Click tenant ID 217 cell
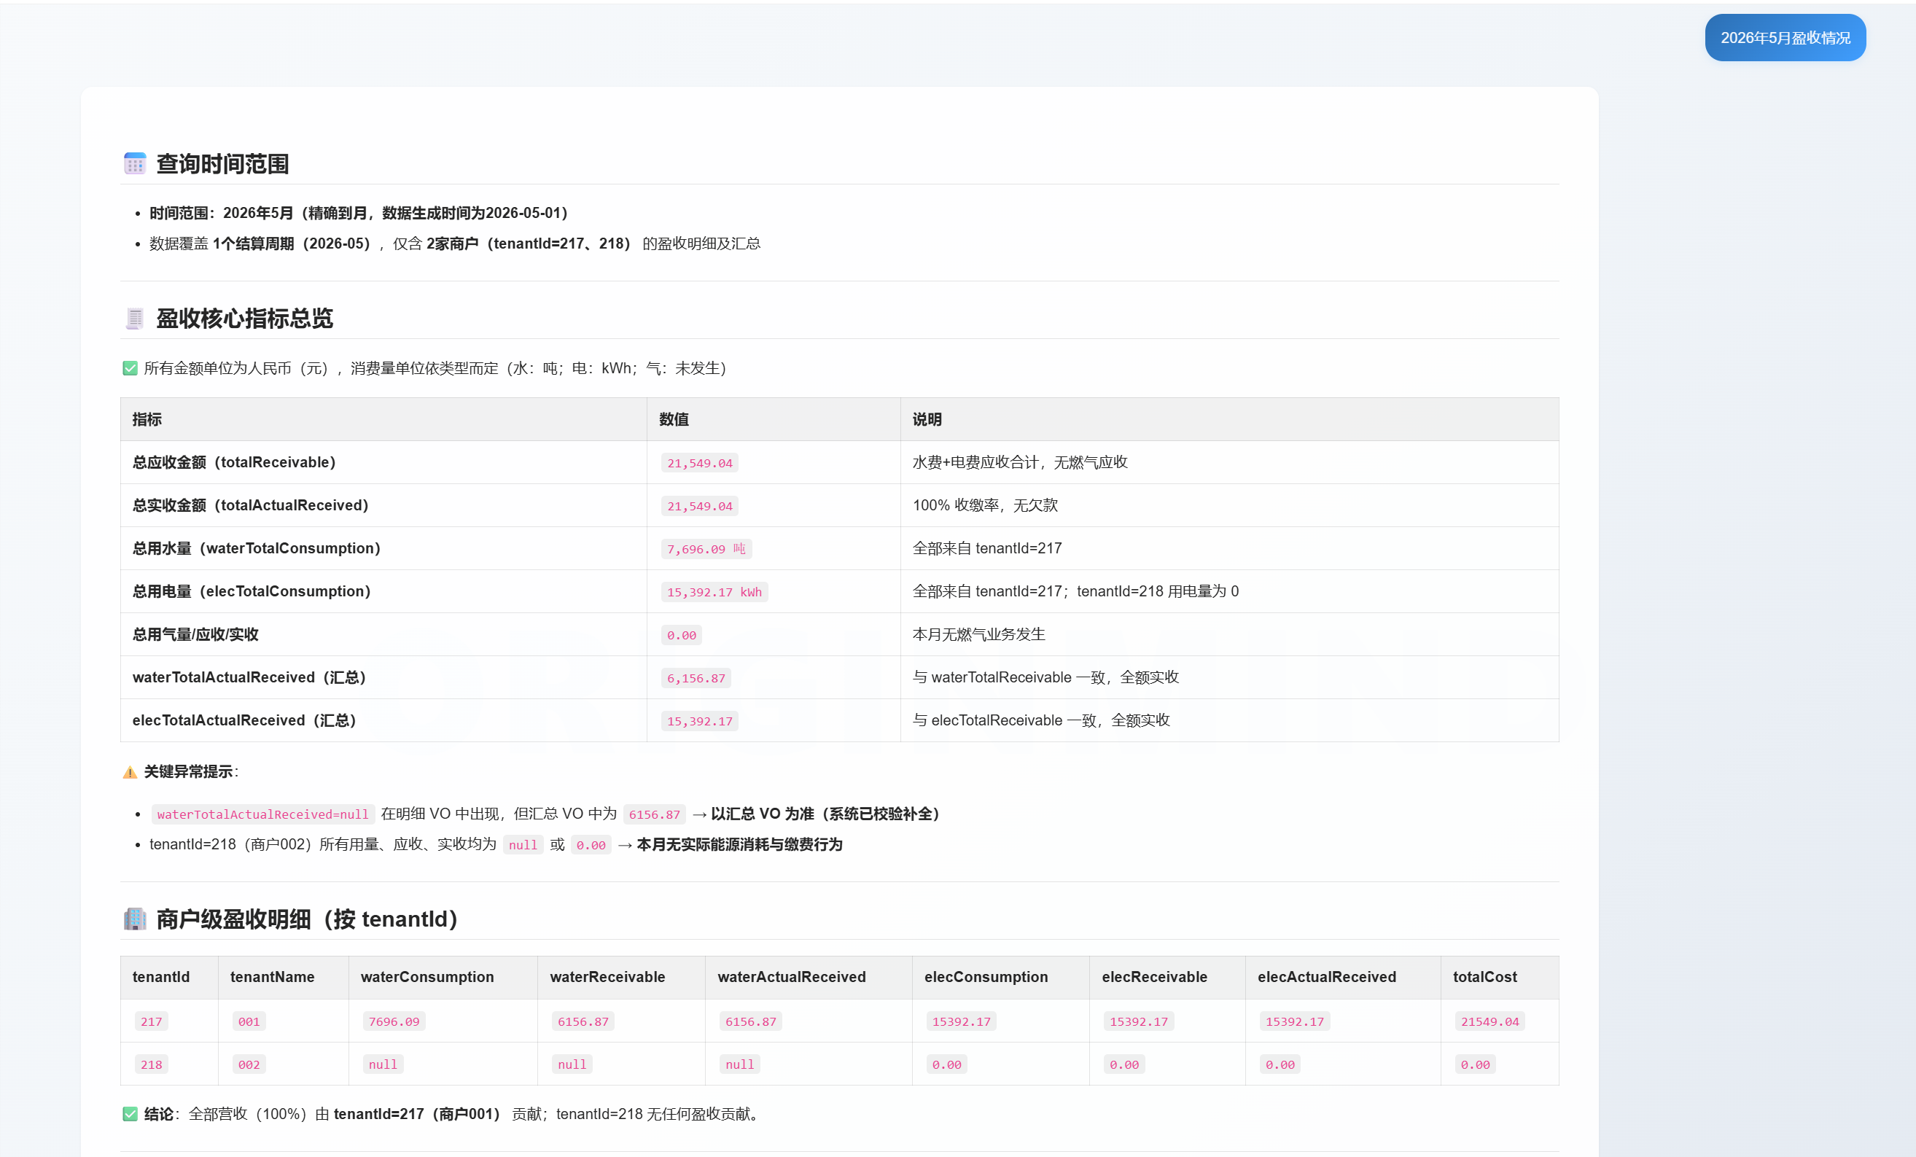Viewport: 1916px width, 1157px height. [151, 1021]
